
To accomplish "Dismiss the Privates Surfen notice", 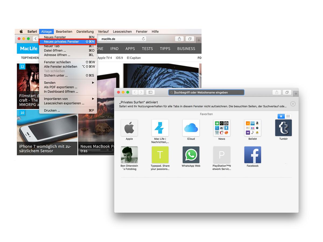I will tap(293, 104).
